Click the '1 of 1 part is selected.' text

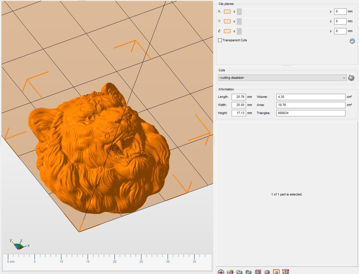coord(287,195)
